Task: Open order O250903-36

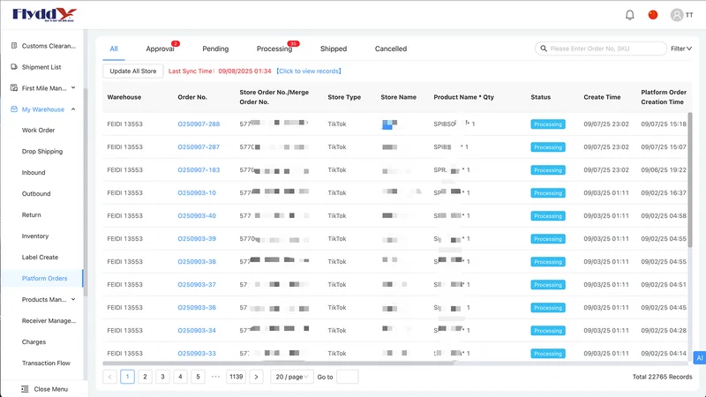Action: (197, 307)
